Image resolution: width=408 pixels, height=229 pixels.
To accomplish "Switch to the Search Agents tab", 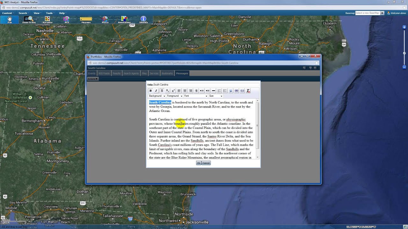I will [x=131, y=73].
